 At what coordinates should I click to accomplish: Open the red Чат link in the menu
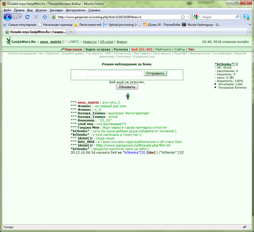pyautogui.click(x=191, y=49)
